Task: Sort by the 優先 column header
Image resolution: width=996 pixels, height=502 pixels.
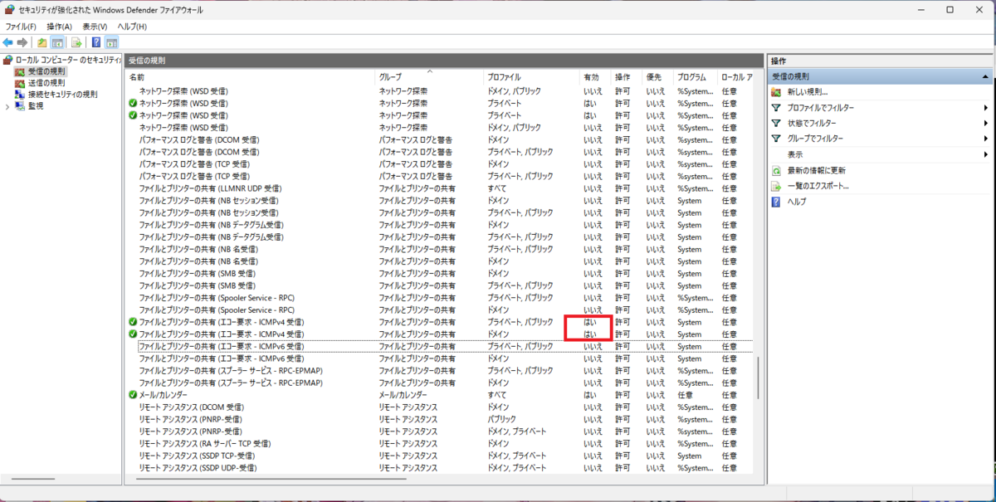Action: pos(657,76)
